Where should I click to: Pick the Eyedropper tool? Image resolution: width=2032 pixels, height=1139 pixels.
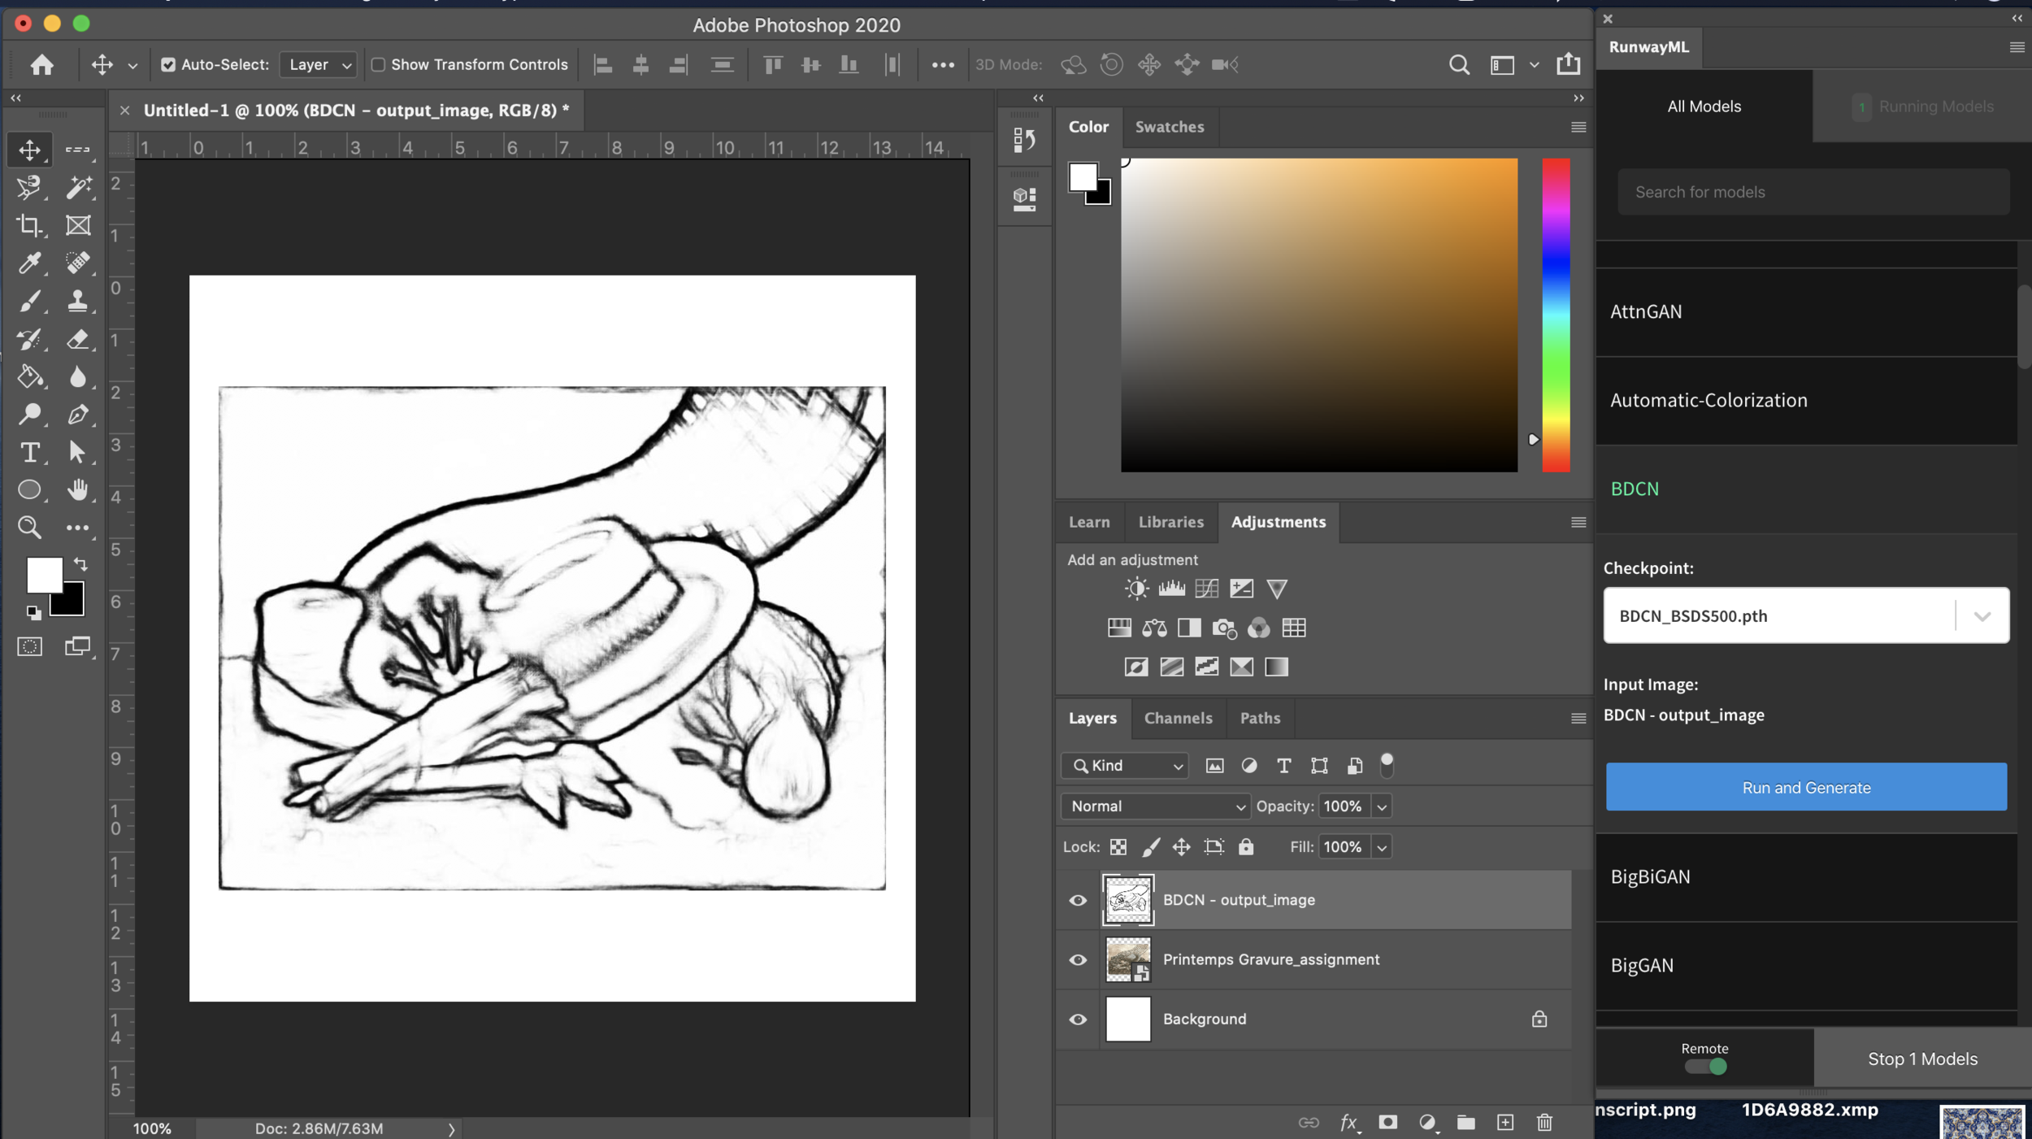pyautogui.click(x=29, y=263)
